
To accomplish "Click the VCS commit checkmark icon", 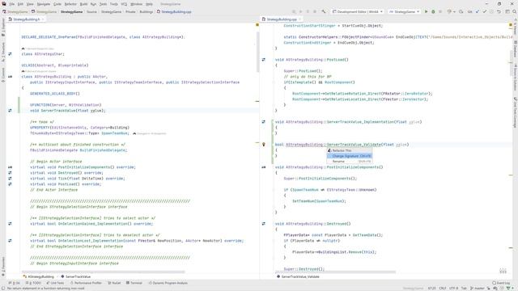I will [x=484, y=11].
